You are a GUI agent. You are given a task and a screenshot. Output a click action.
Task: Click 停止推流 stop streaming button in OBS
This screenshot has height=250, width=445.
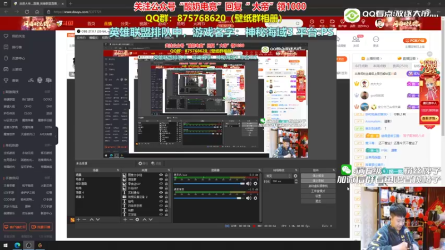(x=318, y=176)
